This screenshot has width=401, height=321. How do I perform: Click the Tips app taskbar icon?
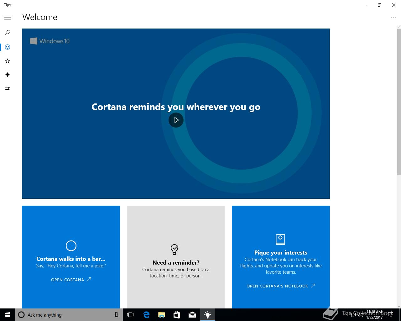207,315
